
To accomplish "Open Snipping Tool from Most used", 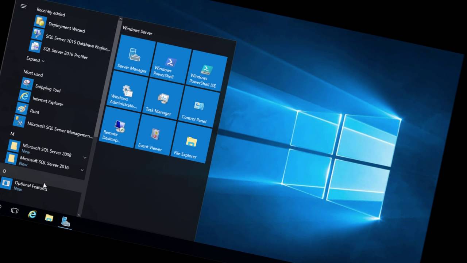I will [41, 86].
